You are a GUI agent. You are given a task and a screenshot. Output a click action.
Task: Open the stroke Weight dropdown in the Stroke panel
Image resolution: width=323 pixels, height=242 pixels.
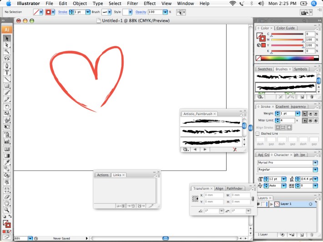(298, 113)
